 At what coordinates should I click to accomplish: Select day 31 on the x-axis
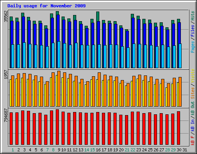185,150
